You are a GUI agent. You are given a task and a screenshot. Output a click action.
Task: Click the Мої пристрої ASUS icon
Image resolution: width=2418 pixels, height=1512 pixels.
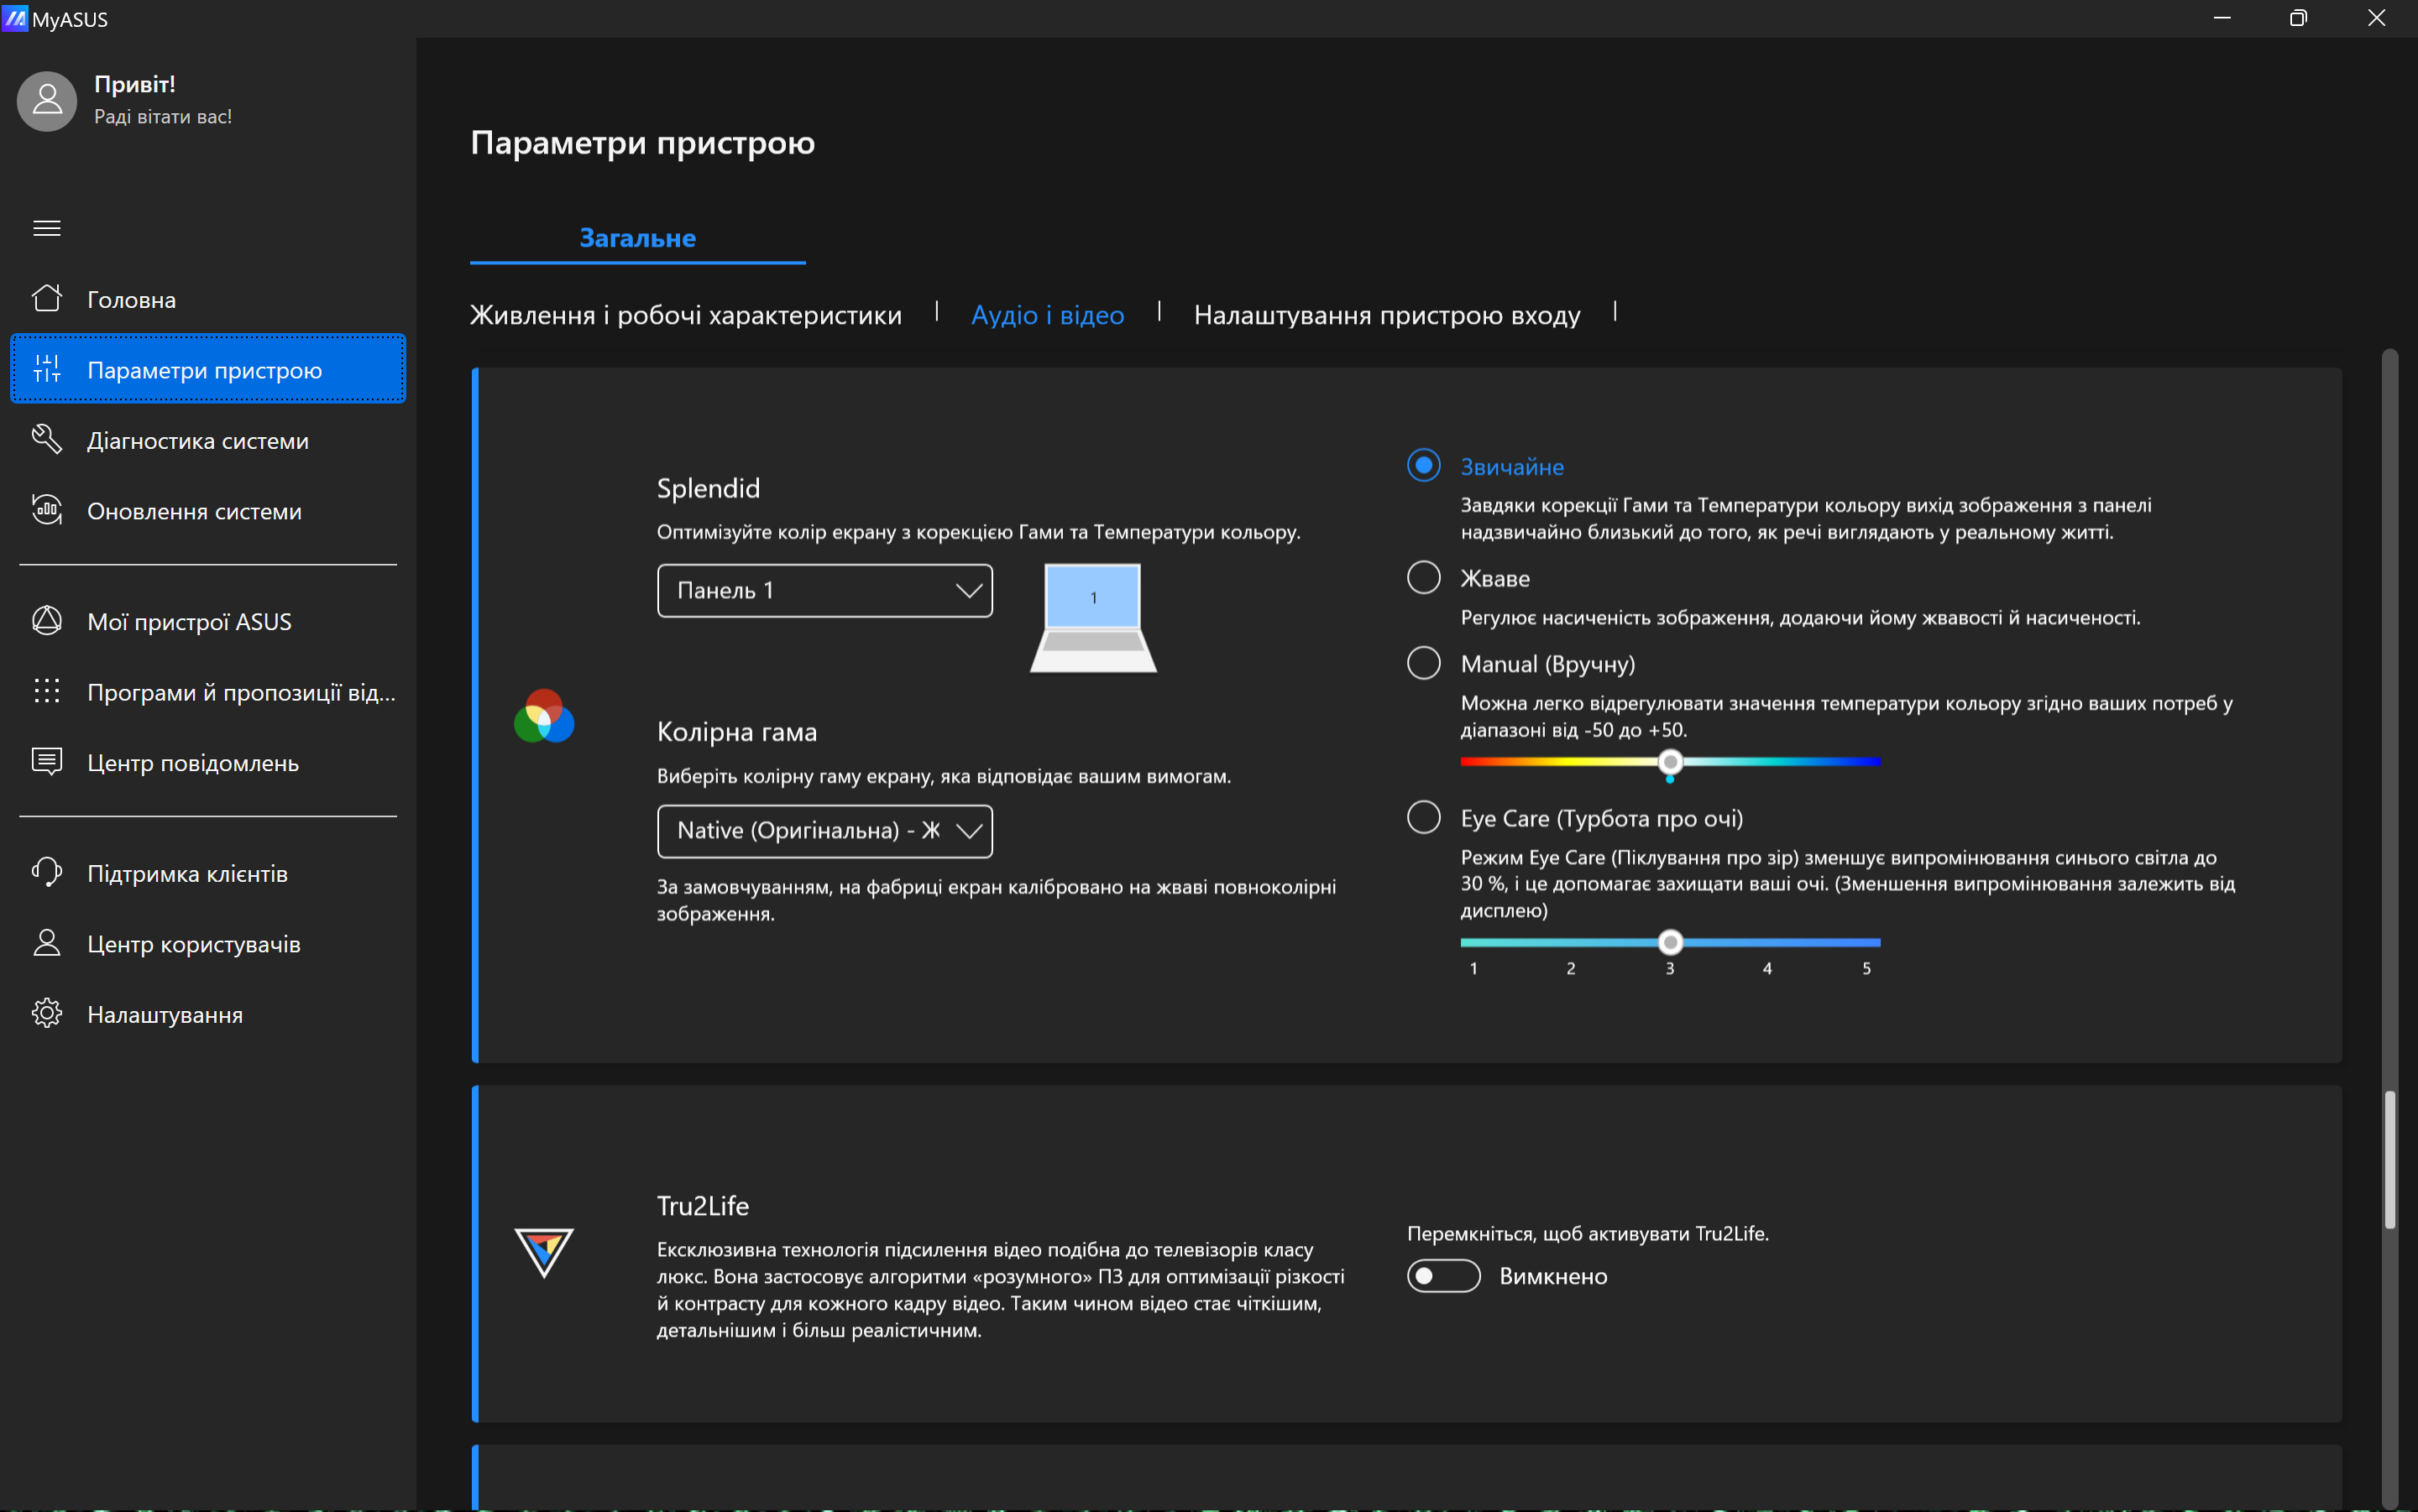click(47, 620)
